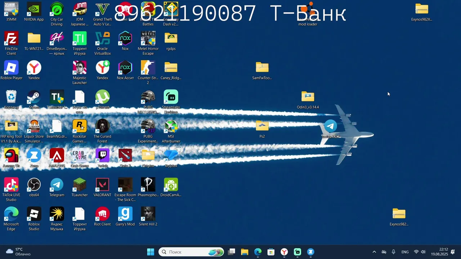Select the Caney_Ridge zip archive
This screenshot has height=259, width=461.
171,68
